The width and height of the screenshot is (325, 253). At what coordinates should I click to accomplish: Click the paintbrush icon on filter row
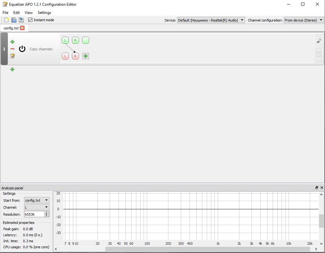(319, 41)
